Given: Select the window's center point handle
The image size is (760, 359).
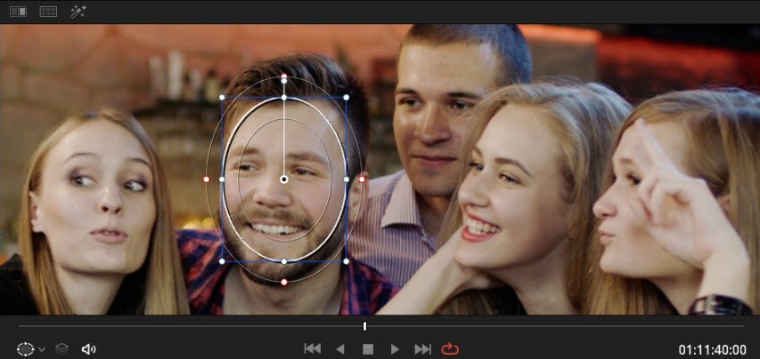Looking at the screenshot, I should pyautogui.click(x=284, y=179).
